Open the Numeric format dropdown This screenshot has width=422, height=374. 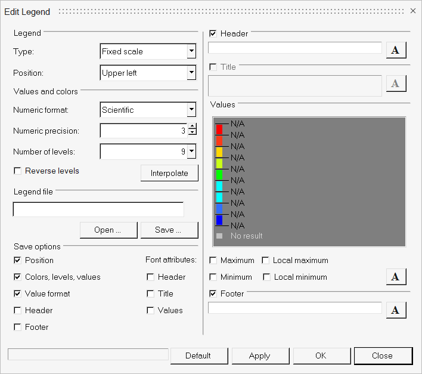pos(191,110)
